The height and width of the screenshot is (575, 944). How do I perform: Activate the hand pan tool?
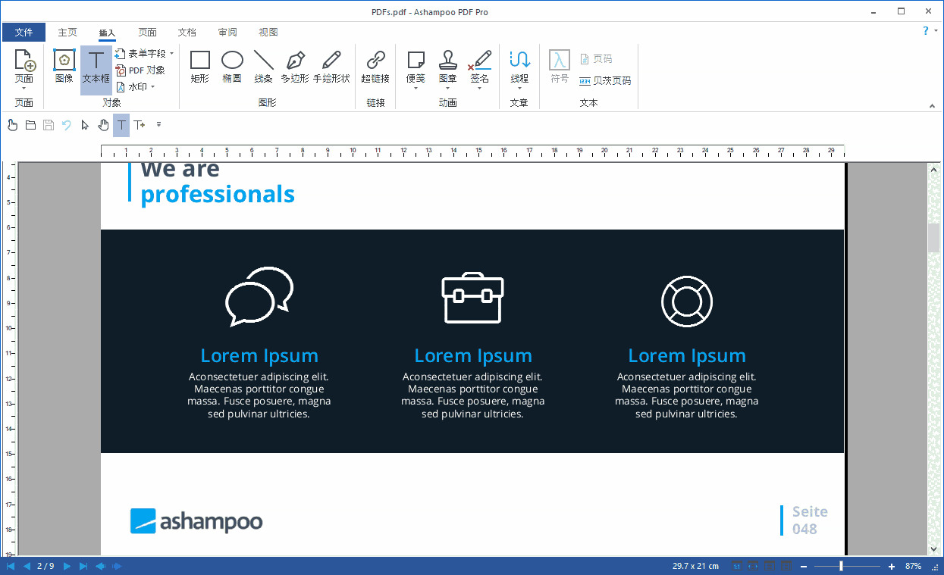[103, 125]
